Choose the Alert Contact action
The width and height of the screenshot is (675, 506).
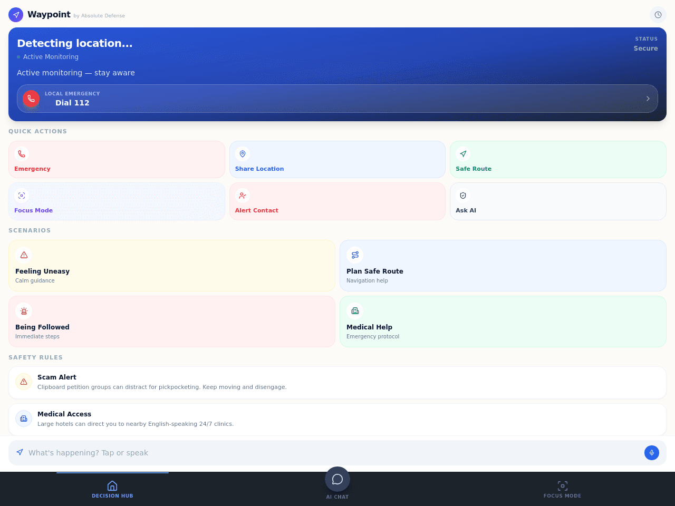(x=337, y=201)
